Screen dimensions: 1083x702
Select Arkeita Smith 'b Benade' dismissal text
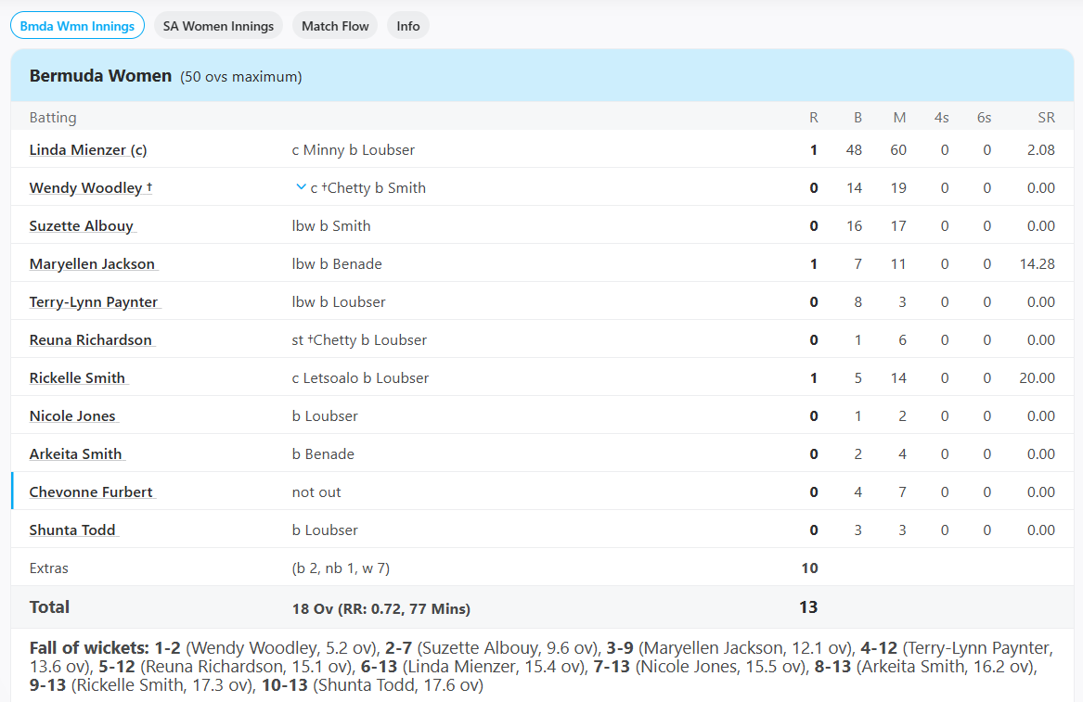coord(323,453)
